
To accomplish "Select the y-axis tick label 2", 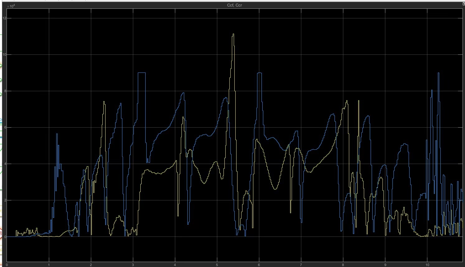I will (5, 200).
